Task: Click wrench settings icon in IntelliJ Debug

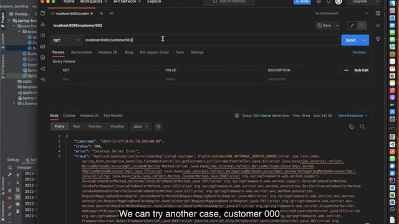Action: pos(10,175)
